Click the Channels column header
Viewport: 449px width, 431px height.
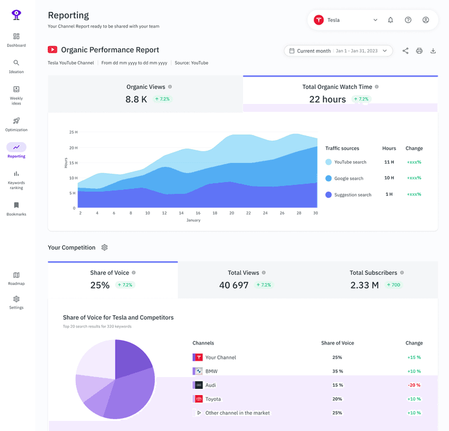click(x=203, y=343)
